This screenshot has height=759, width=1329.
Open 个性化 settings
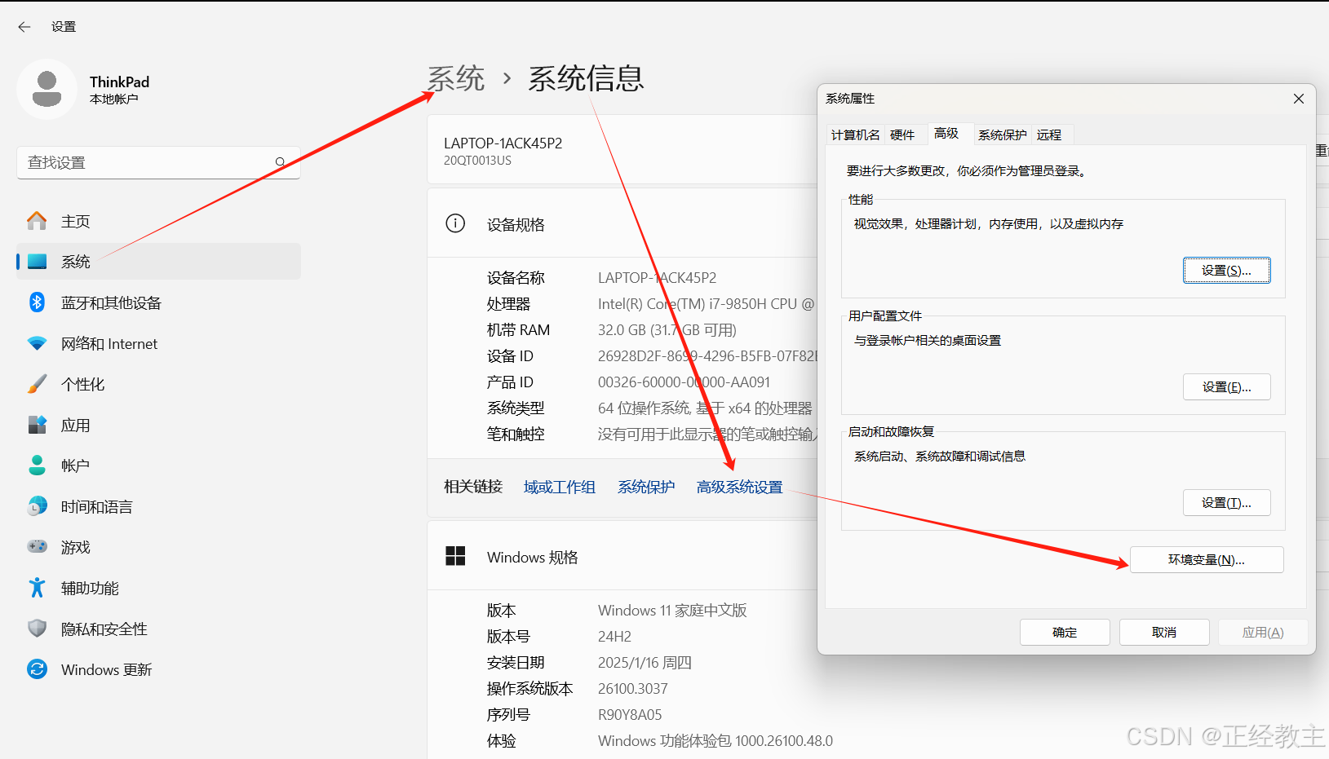(x=158, y=384)
